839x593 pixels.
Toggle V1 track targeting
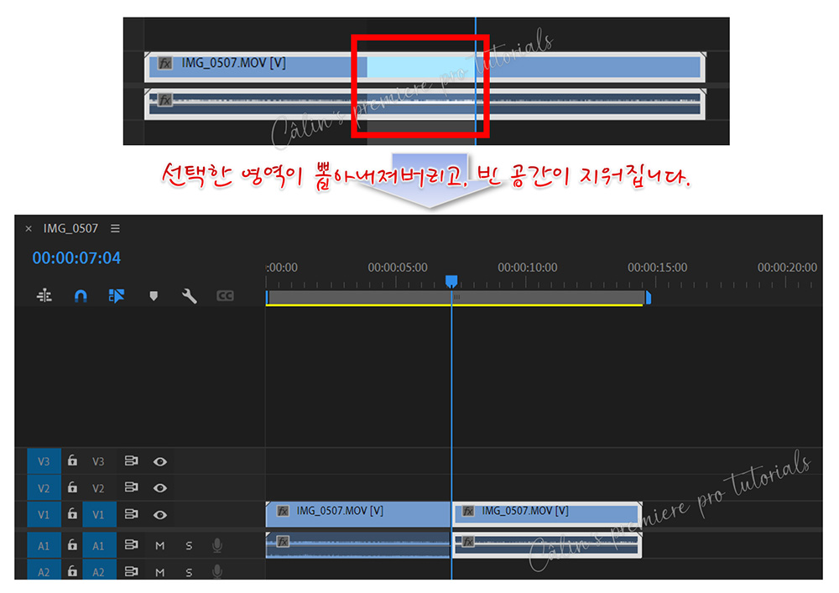tap(98, 514)
